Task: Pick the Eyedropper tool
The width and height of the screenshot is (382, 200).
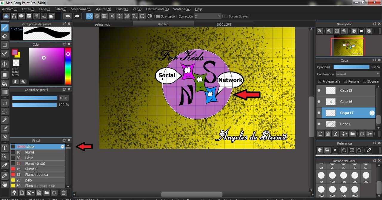Action: click(5, 176)
